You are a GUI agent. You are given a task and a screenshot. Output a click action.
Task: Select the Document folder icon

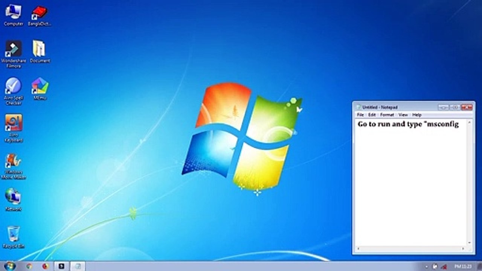pyautogui.click(x=40, y=52)
